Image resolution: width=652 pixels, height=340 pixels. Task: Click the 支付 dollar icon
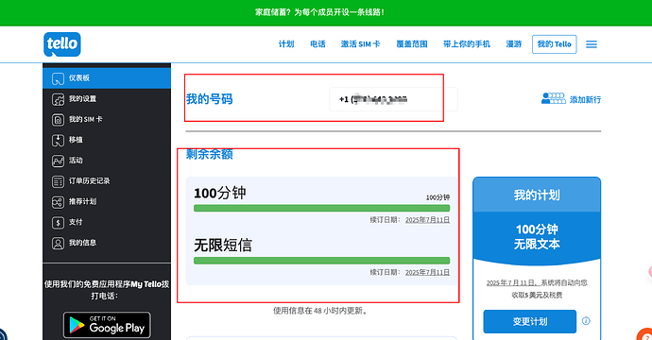click(58, 223)
